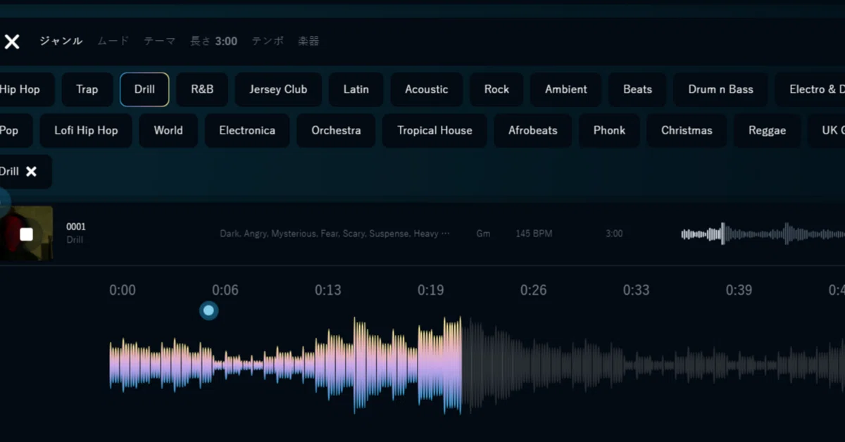Deselect the Drill genre chip in the genre list
Viewport: 845px width, 442px height.
tap(144, 89)
